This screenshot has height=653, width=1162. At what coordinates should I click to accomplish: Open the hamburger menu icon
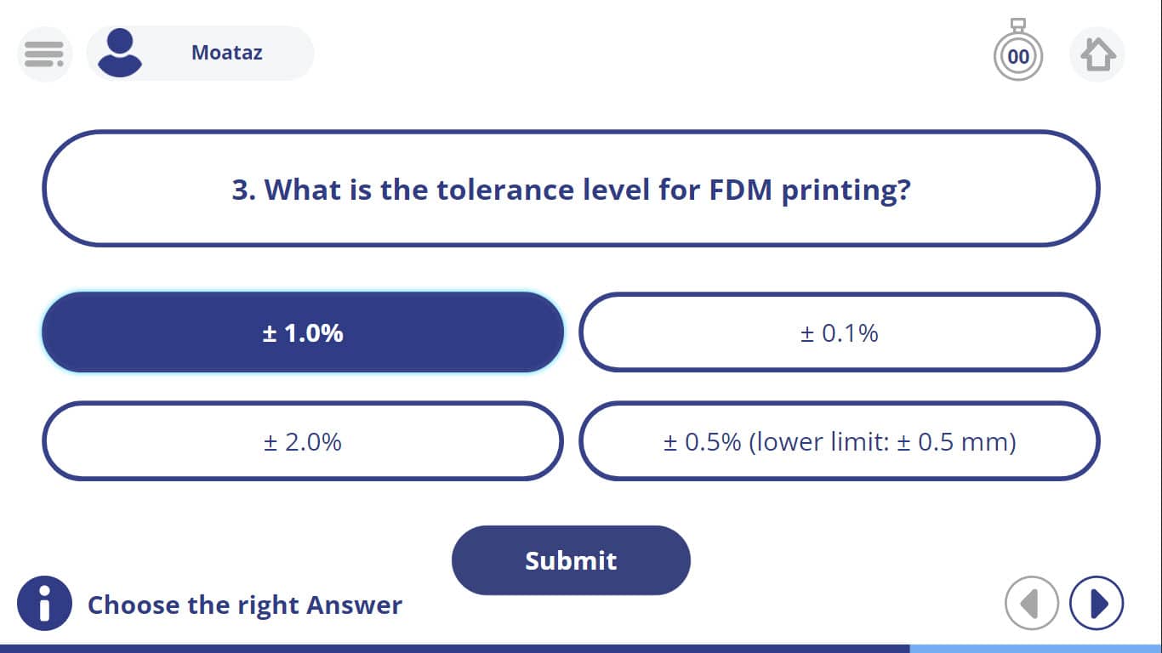[44, 54]
